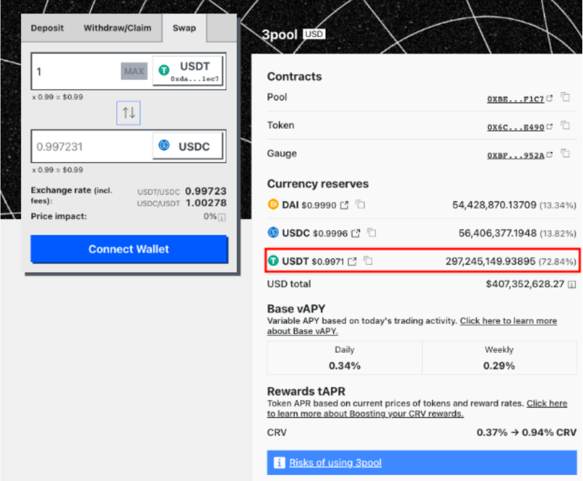Click the MAX button
Viewport: 583px width, 481px height.
click(133, 71)
